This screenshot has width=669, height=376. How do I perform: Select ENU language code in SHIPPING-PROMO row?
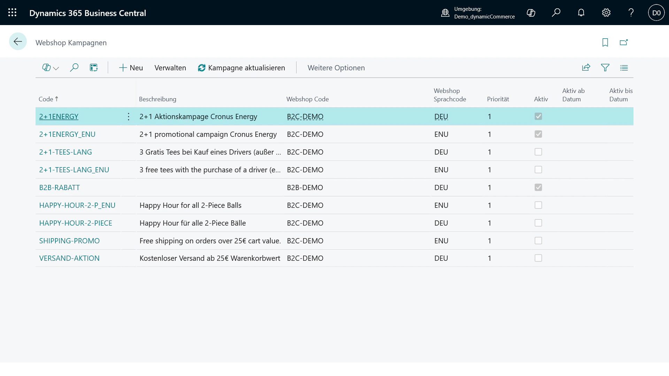[x=441, y=241]
